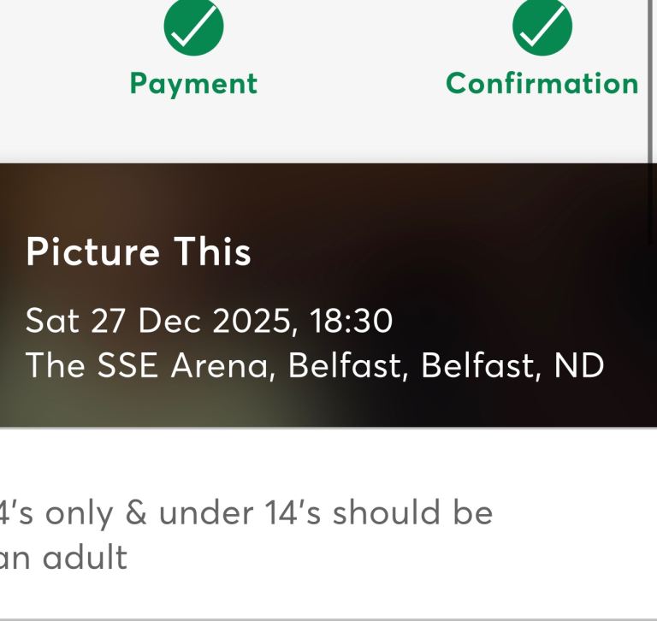Click the word "This" in the event title
Image resolution: width=657 pixels, height=621 pixels.
212,252
